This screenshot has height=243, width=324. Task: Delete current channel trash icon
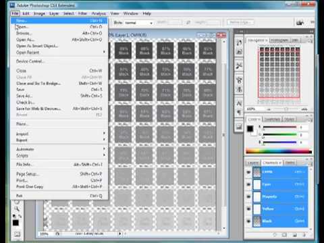click(304, 235)
